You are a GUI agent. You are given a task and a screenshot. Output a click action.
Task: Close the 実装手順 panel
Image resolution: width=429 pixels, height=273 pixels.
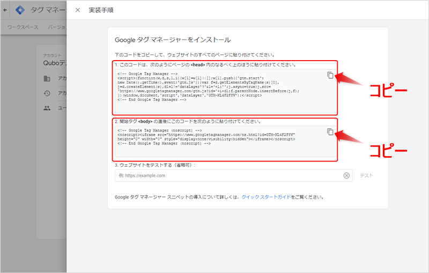click(78, 10)
